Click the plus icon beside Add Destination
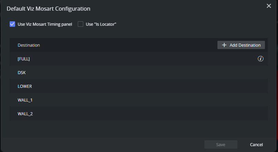 (x=224, y=45)
